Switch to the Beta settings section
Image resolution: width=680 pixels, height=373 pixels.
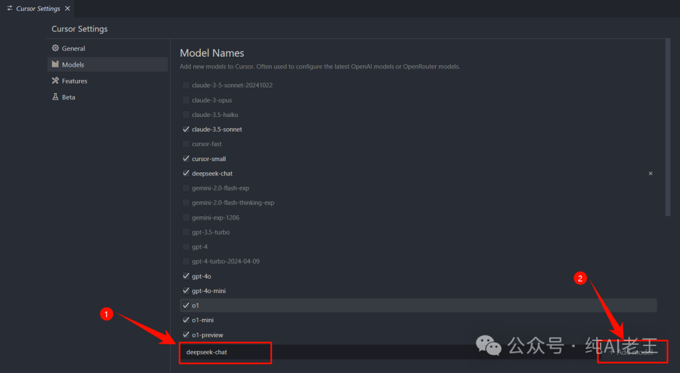[69, 97]
